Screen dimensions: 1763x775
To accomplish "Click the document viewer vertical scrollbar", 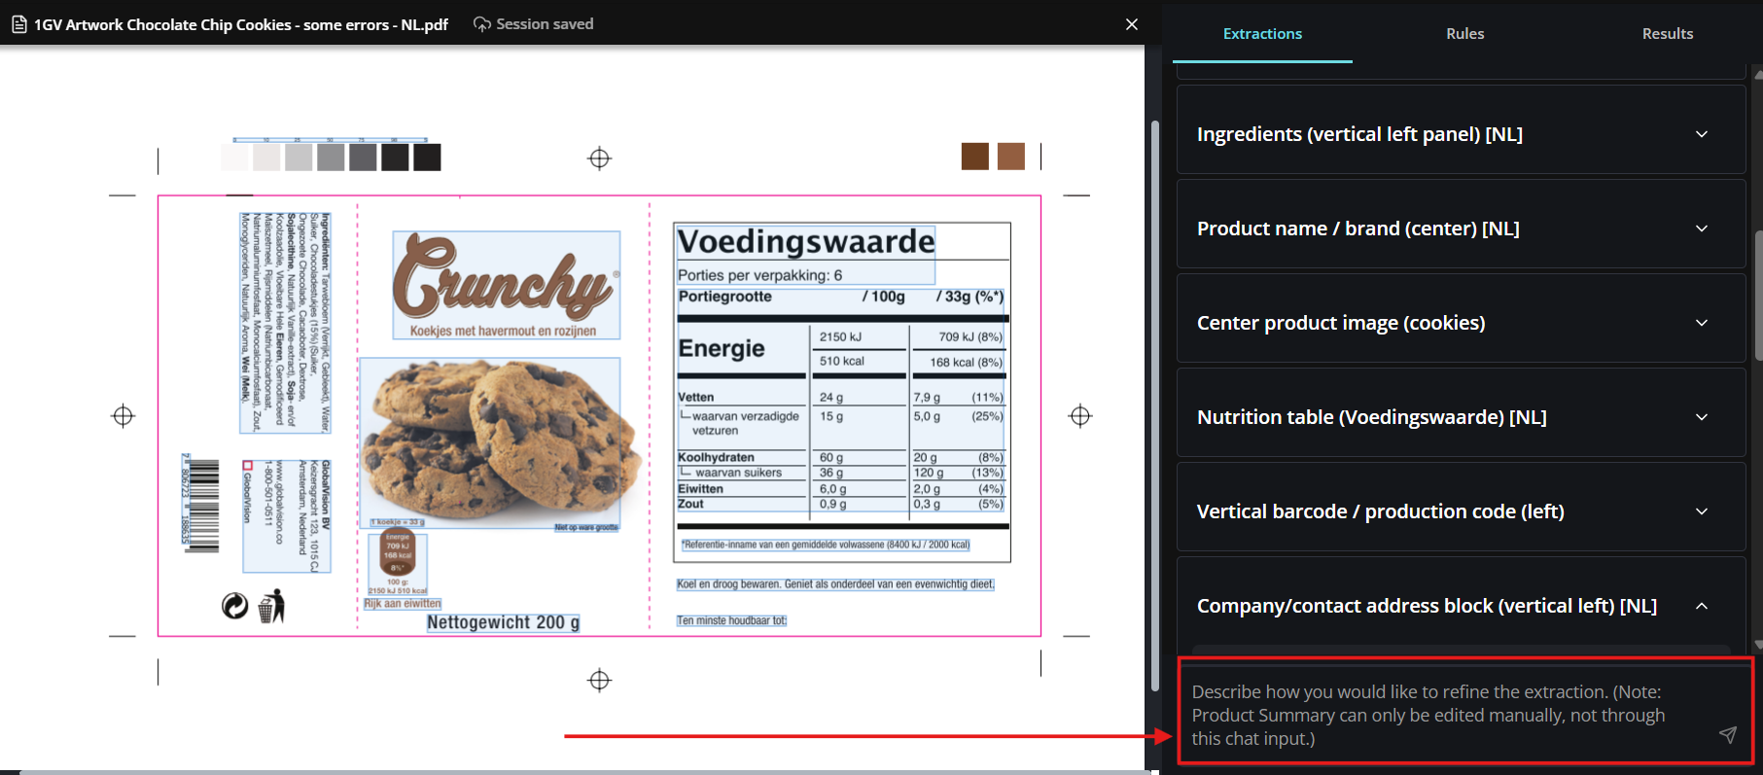I will pyautogui.click(x=1154, y=406).
